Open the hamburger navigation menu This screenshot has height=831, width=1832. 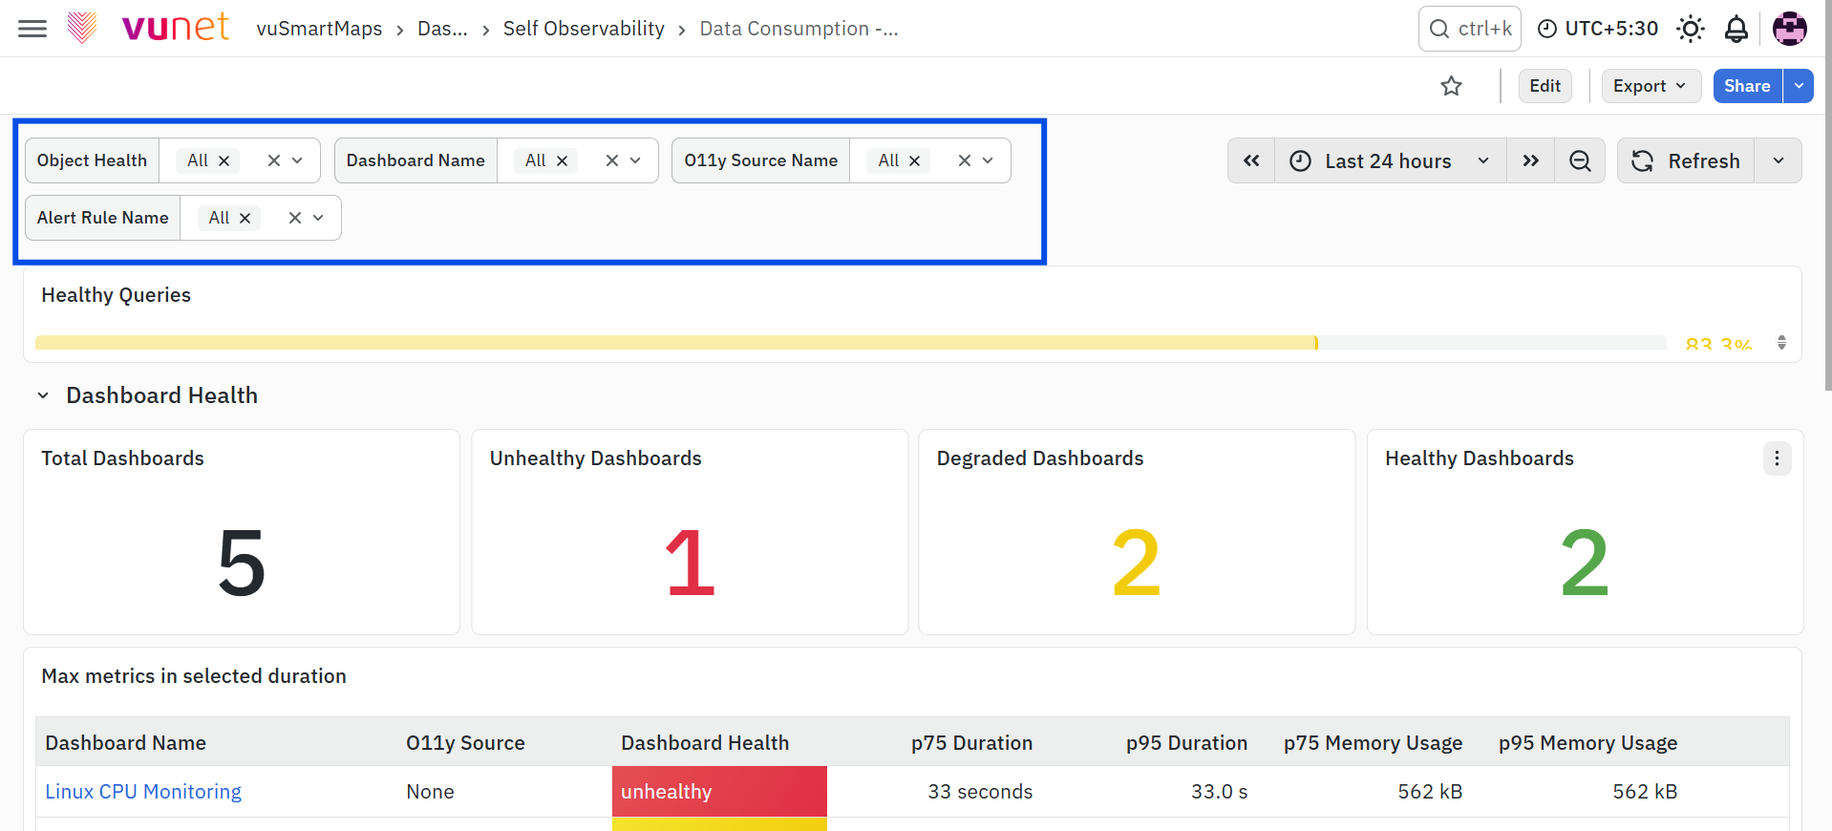(32, 29)
